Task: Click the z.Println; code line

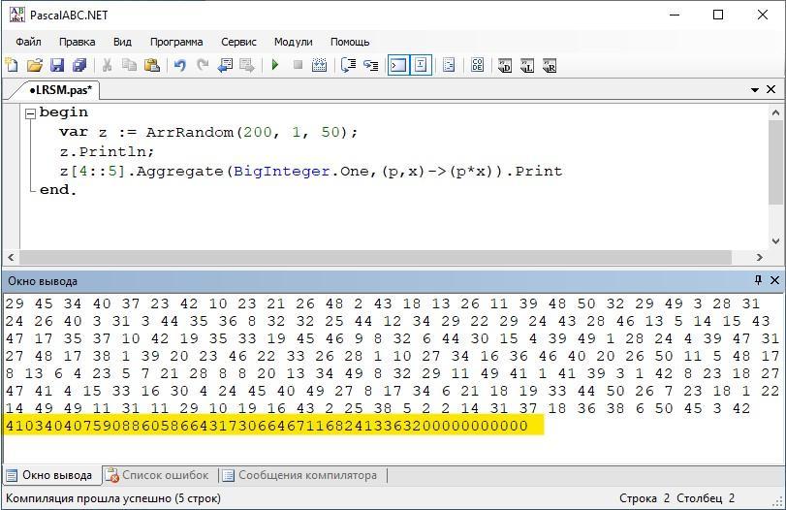Action: (107, 151)
